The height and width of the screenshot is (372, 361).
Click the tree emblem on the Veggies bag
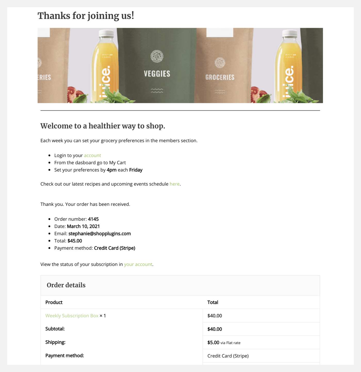(x=157, y=56)
